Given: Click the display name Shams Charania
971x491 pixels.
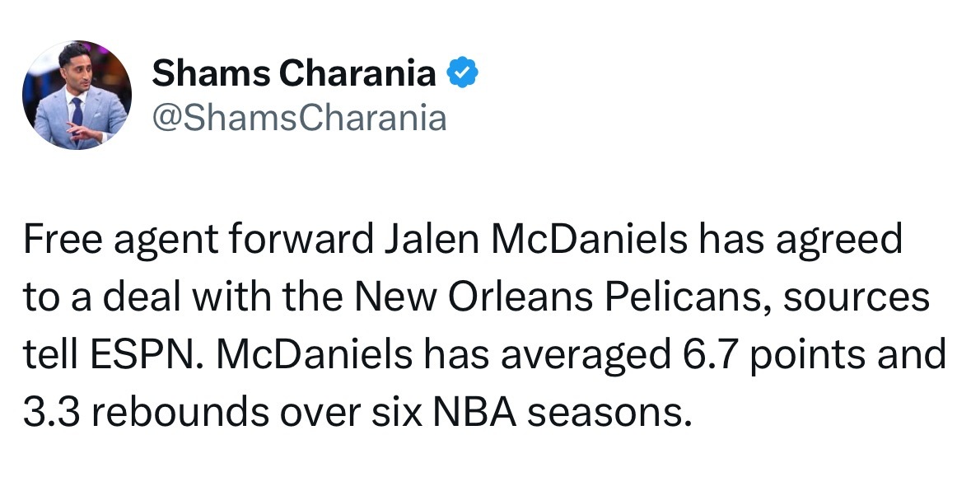Looking at the screenshot, I should coord(294,73).
